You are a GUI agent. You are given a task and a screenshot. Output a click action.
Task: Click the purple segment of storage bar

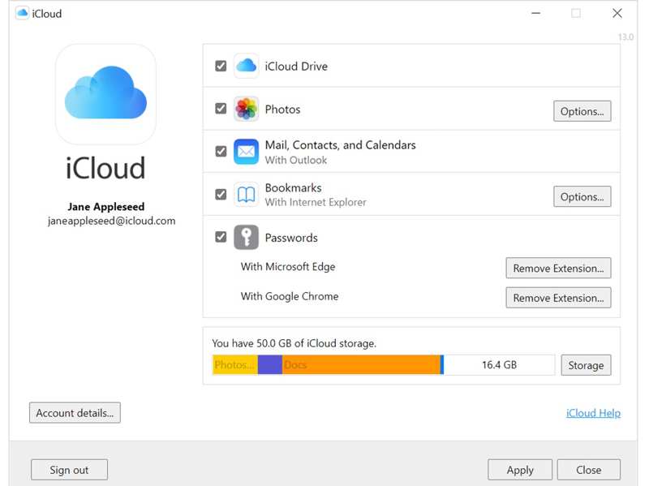click(x=270, y=365)
